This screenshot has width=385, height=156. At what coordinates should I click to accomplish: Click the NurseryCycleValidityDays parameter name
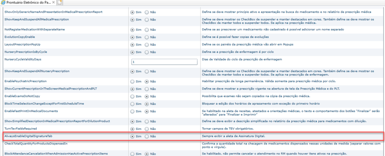(x=23, y=59)
